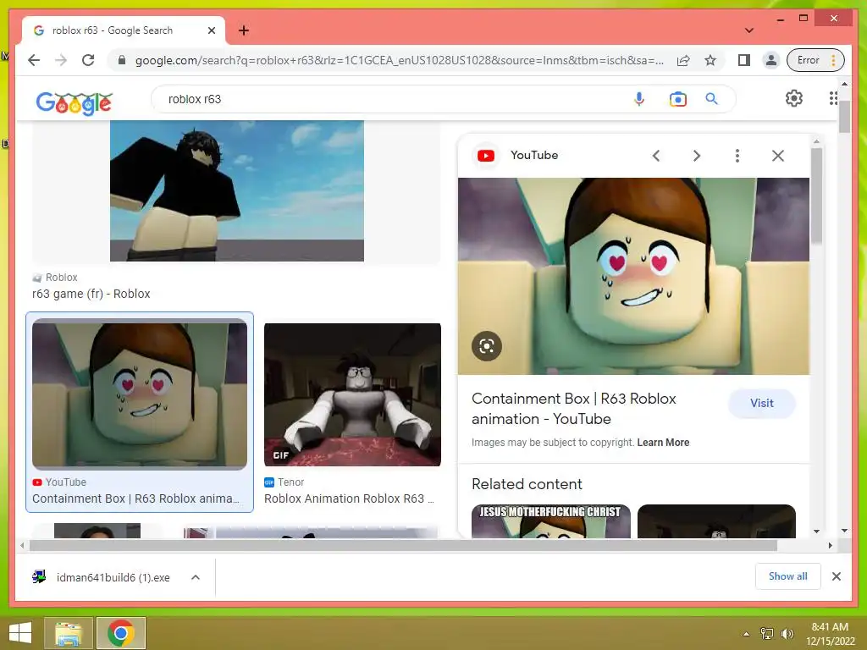The height and width of the screenshot is (650, 867).
Task: Open the Jesus Christ meme related thumbnail
Action: click(x=550, y=521)
